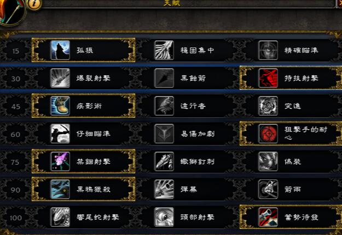Pick the 鐵獅釘刺 talent
This screenshot has height=235, width=342.
click(x=188, y=161)
